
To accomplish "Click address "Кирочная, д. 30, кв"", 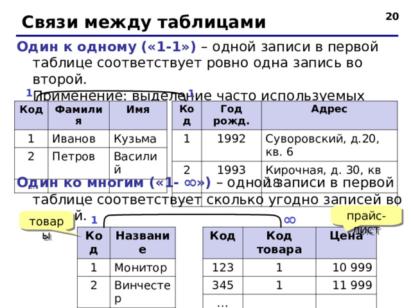I will click(x=323, y=170).
